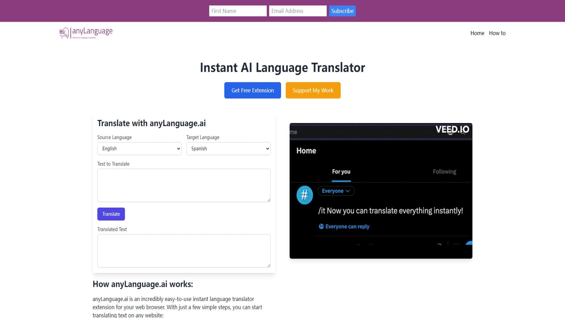Open the Home menu link
565x318 pixels.
pyautogui.click(x=477, y=33)
